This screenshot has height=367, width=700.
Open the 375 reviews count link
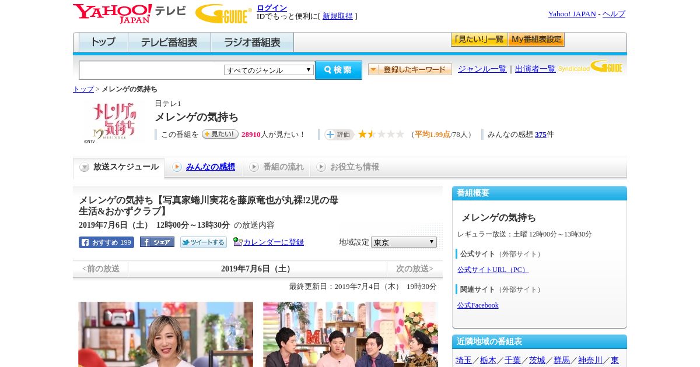(541, 135)
